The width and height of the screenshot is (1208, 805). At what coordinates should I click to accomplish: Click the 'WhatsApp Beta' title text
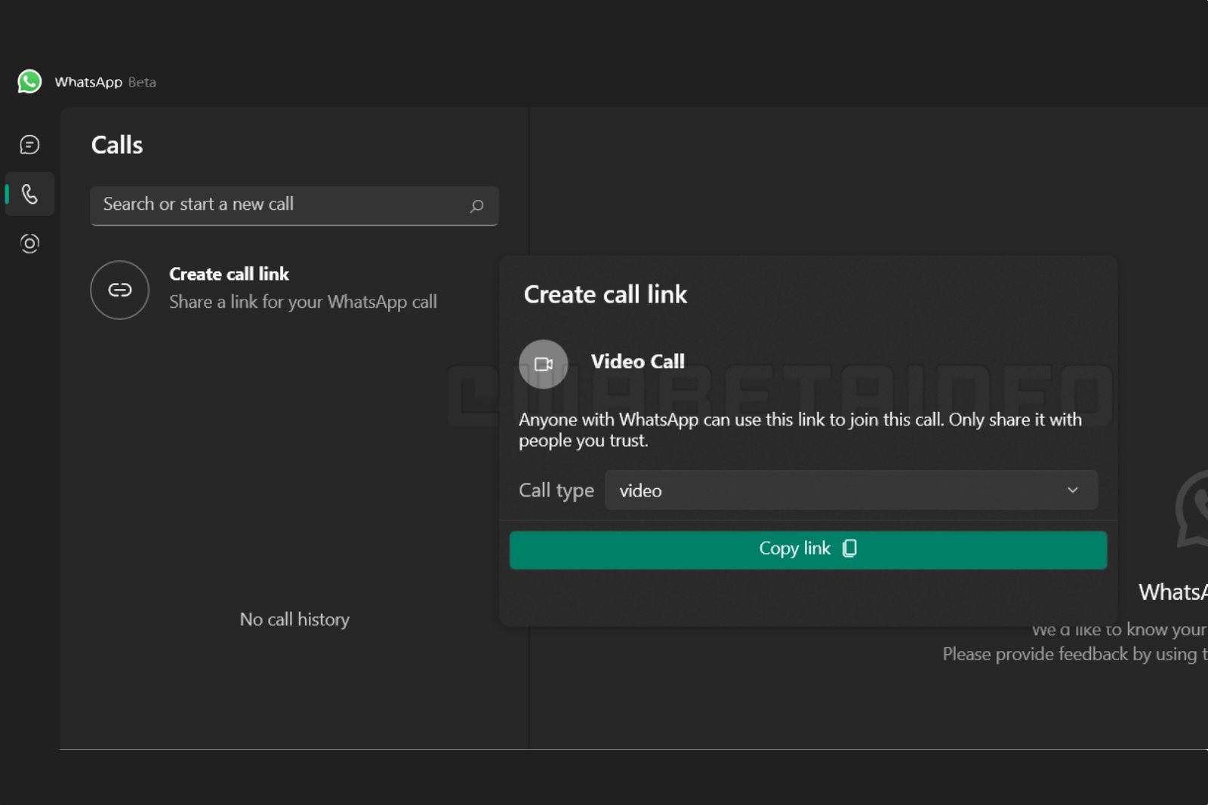105,82
